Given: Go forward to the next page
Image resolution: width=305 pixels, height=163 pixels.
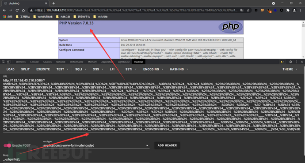Looking at the screenshot, I should pos(11,10).
